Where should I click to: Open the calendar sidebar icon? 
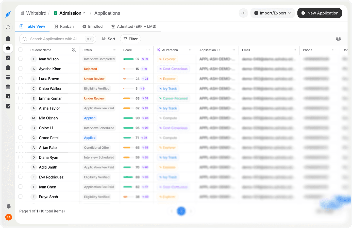coord(8,77)
